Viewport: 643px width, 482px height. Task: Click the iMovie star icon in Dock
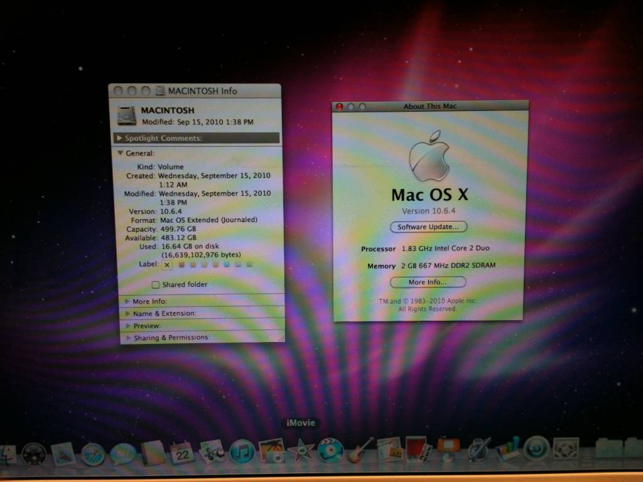click(x=301, y=451)
